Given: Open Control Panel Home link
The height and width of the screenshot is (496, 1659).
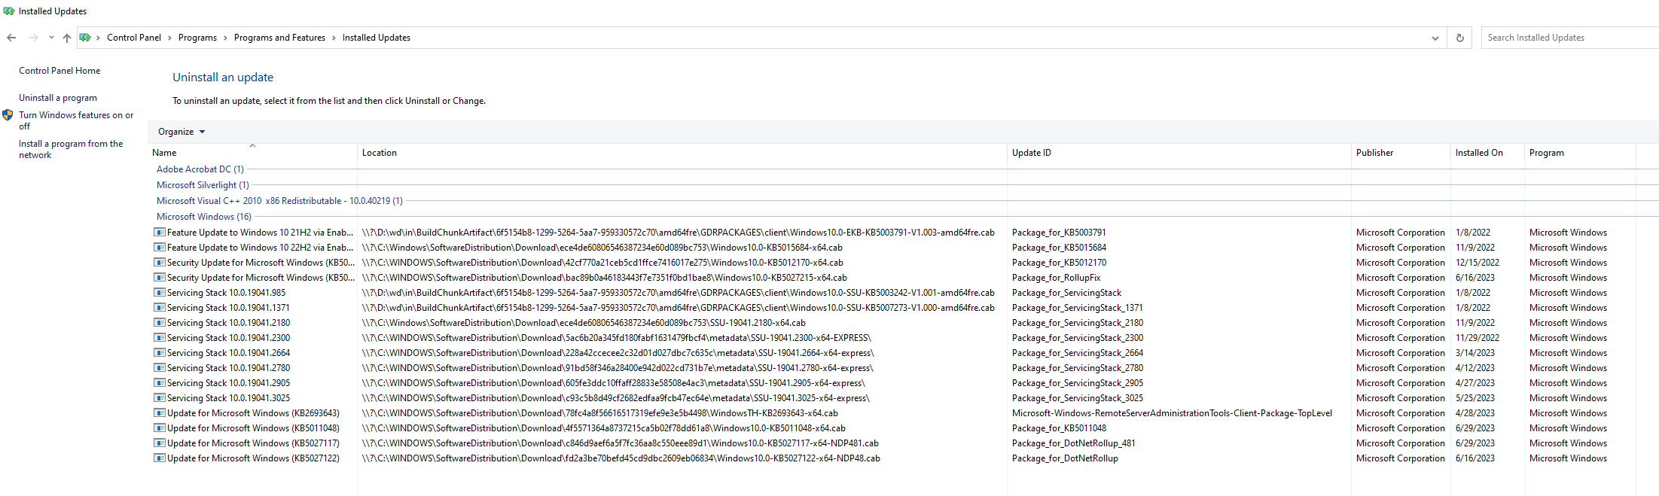Looking at the screenshot, I should point(59,71).
